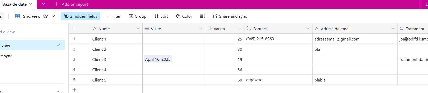Expand the Grid view dropdown chevron
This screenshot has height=93, width=428.
[x=53, y=16]
